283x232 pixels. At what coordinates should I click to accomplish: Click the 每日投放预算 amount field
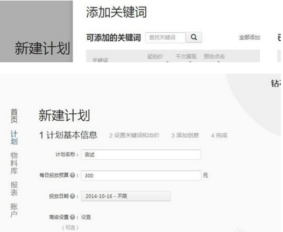[x=141, y=176]
